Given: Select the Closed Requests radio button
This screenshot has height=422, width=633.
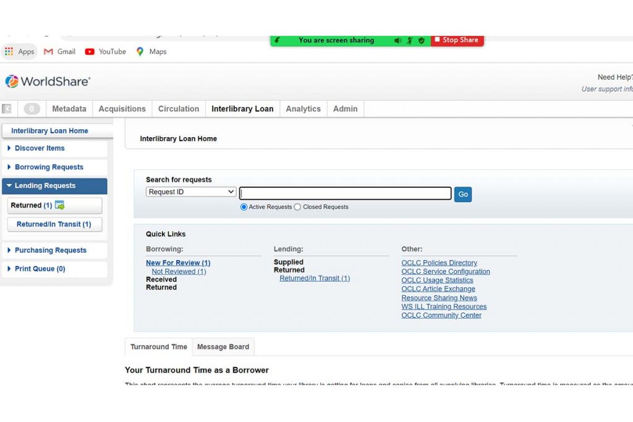Looking at the screenshot, I should click(297, 207).
